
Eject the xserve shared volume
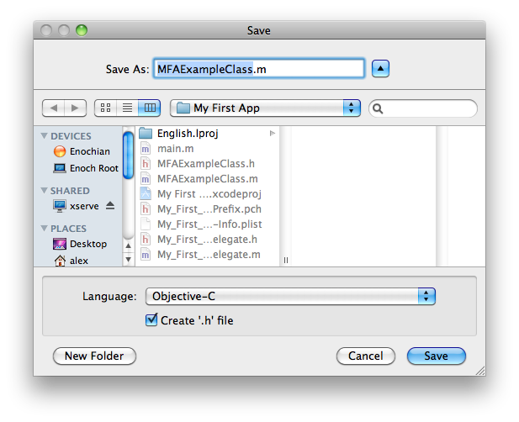coord(110,206)
